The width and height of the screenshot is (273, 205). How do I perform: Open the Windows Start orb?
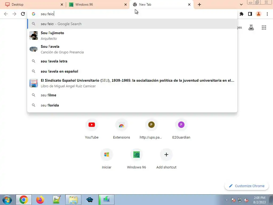(7, 200)
